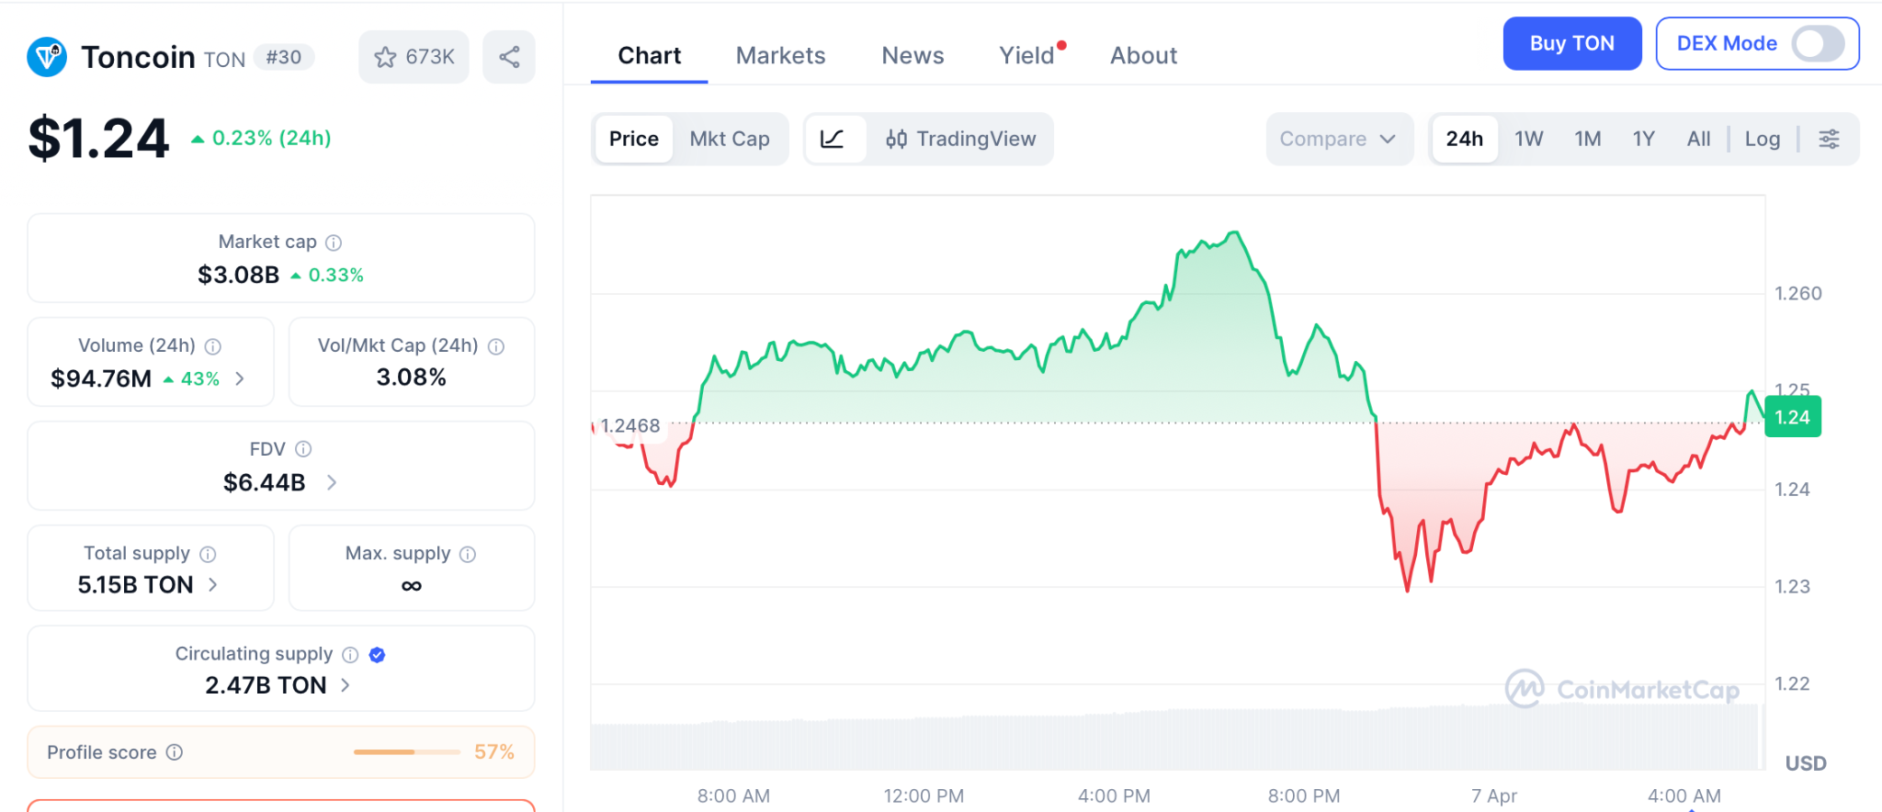Viewport: 1882px width, 812px height.
Task: Add Toncoin to watchlist with star button
Action: (414, 57)
